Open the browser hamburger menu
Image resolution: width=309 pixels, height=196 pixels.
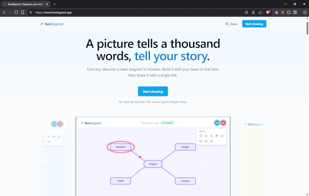[x=305, y=12]
